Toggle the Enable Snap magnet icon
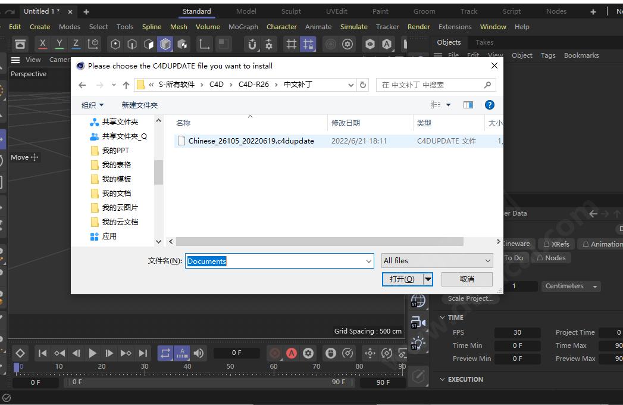Viewport: 623px width, 405px height. (252, 43)
